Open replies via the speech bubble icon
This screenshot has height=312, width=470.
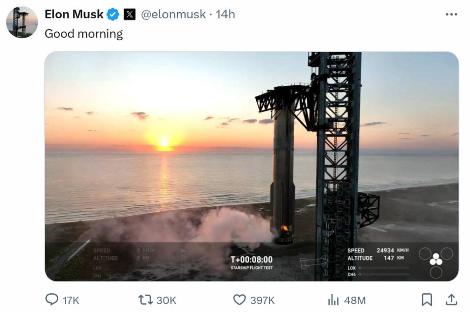pyautogui.click(x=52, y=300)
